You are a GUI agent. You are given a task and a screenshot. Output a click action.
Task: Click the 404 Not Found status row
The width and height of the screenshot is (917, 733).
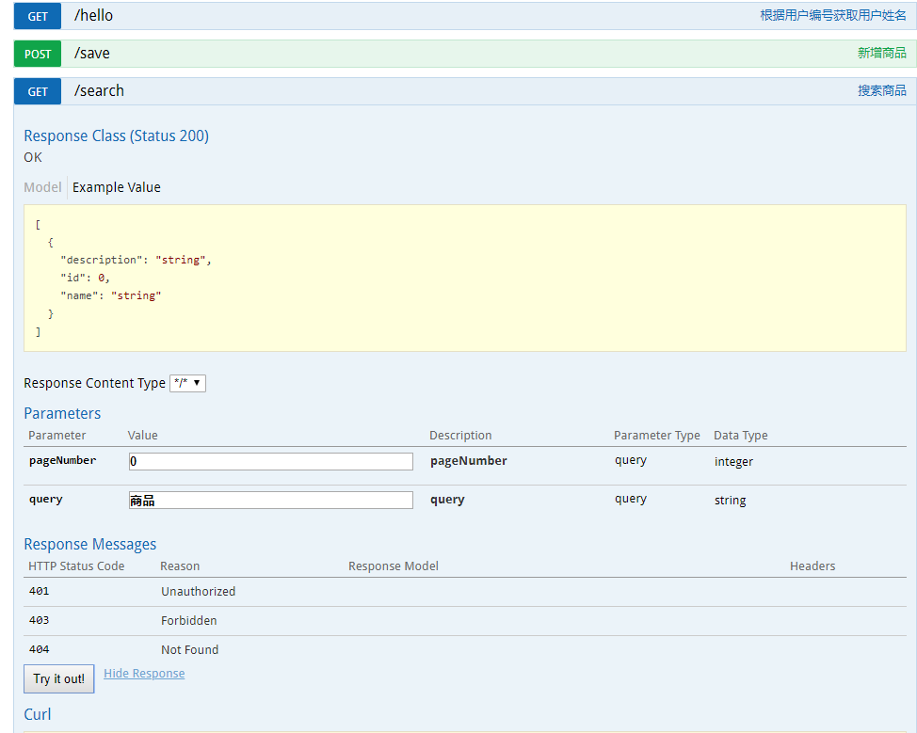188,649
